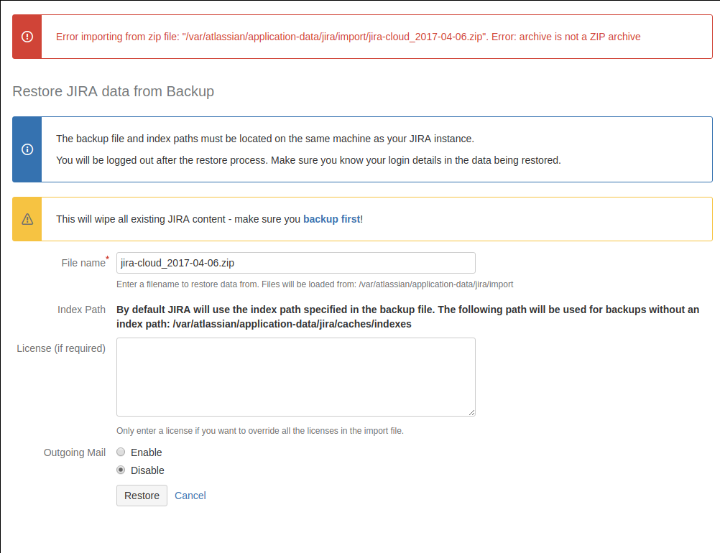Screen dimensions: 720x553
Task: Click the Disable radio label text
Action: click(x=147, y=470)
